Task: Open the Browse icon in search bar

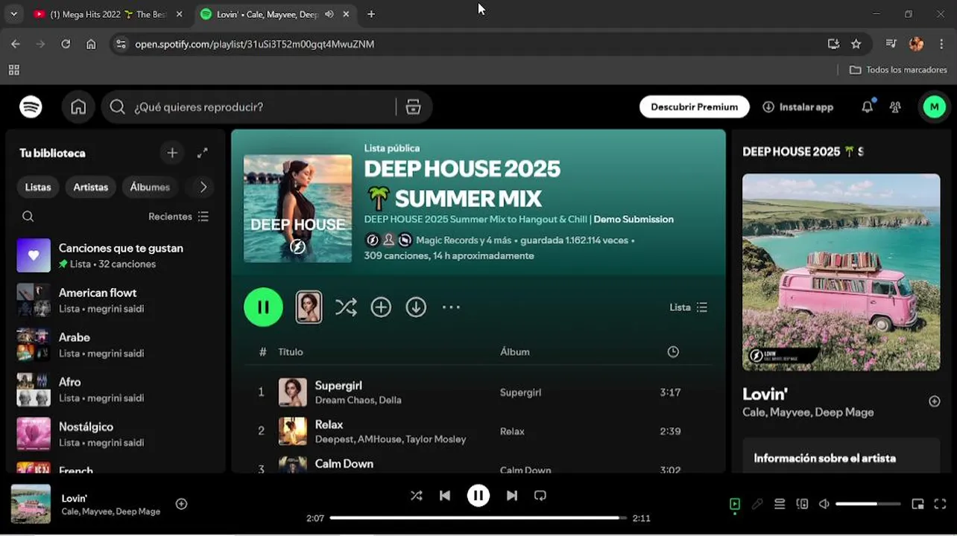Action: 413,107
